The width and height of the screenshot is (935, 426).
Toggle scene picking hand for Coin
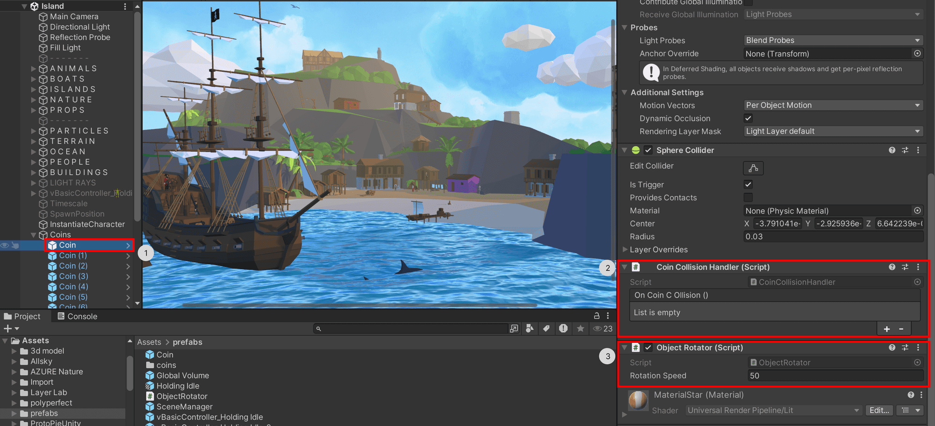(15, 245)
